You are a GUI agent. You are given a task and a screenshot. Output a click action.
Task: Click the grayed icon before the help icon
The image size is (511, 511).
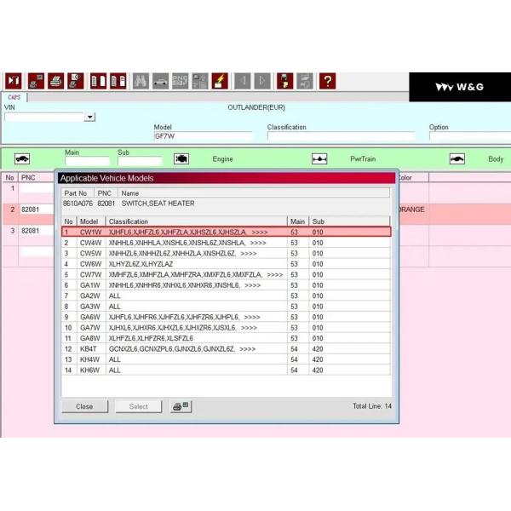click(305, 81)
